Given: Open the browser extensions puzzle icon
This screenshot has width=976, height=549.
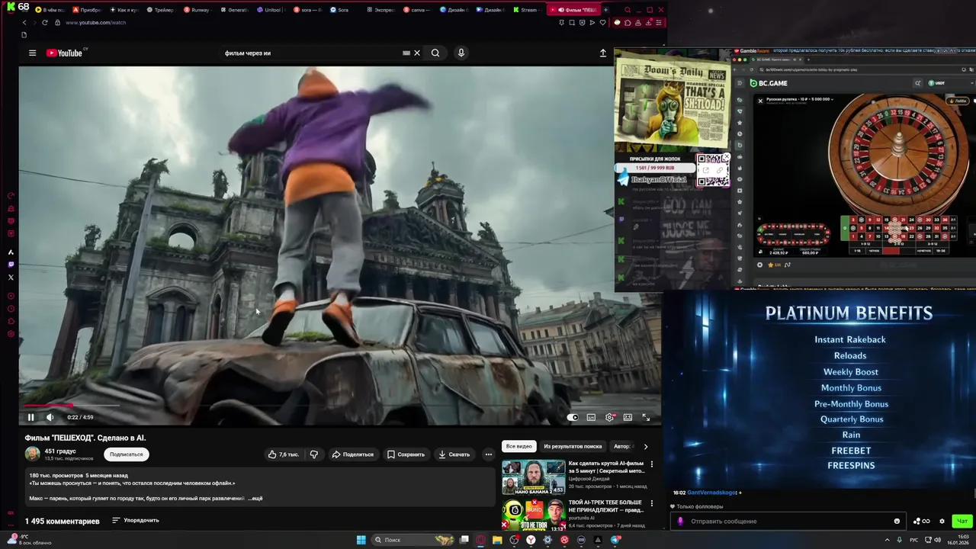Looking at the screenshot, I should [628, 22].
